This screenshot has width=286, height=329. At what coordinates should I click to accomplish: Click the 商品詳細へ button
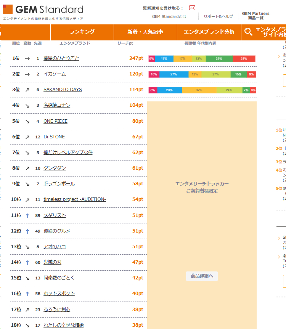tap(202, 276)
